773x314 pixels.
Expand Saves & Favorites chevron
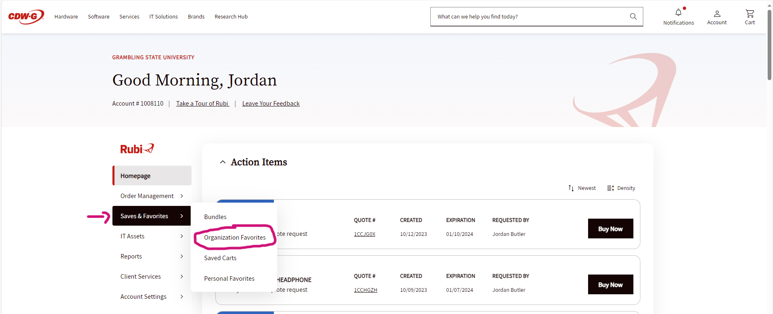(182, 216)
